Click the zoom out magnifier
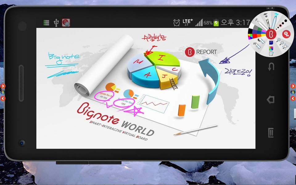This screenshot has width=296, height=185. [282, 43]
